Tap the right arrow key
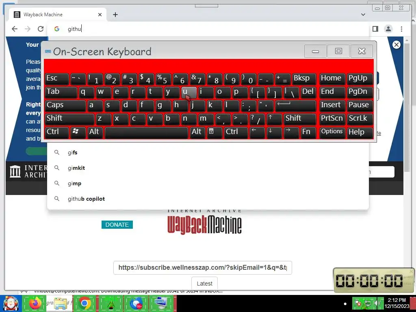This screenshot has width=416, height=312. (x=291, y=132)
